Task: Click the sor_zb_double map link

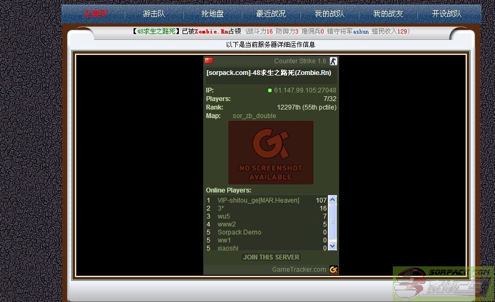Action: point(254,116)
